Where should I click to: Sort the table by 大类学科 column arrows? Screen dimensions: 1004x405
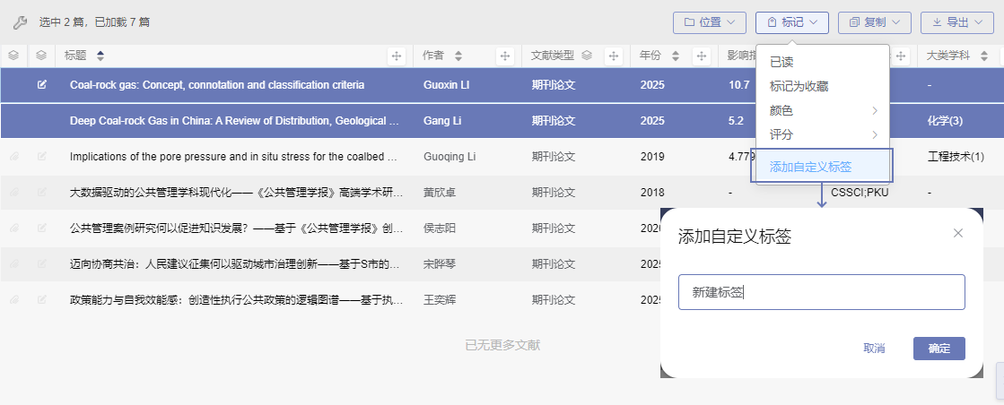coord(982,56)
